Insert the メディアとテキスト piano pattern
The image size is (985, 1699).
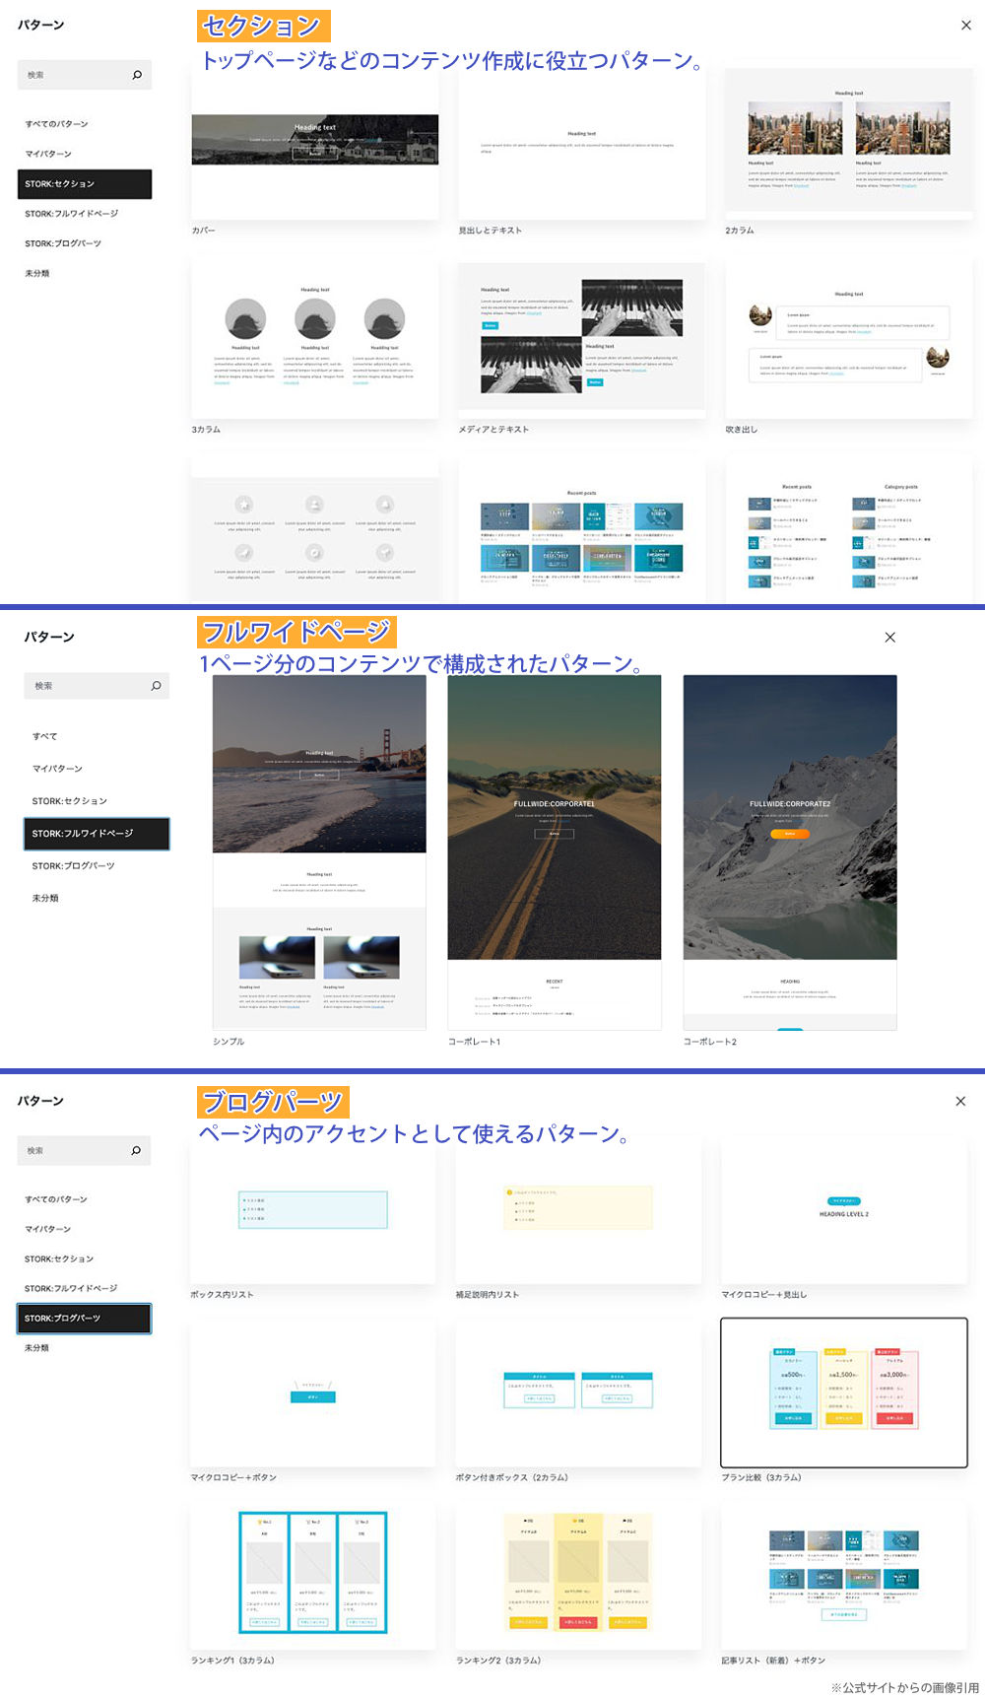pos(582,339)
